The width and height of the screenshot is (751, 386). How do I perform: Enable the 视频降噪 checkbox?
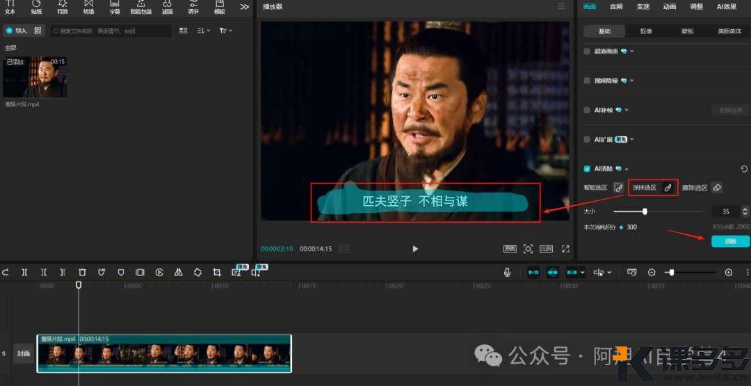click(587, 81)
